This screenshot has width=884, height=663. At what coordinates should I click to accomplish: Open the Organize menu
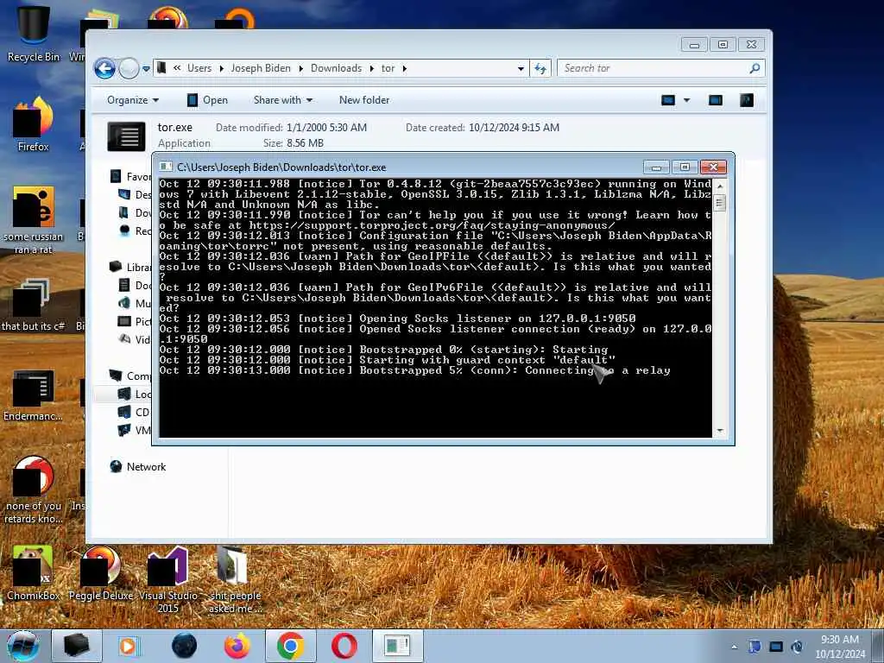tap(132, 100)
